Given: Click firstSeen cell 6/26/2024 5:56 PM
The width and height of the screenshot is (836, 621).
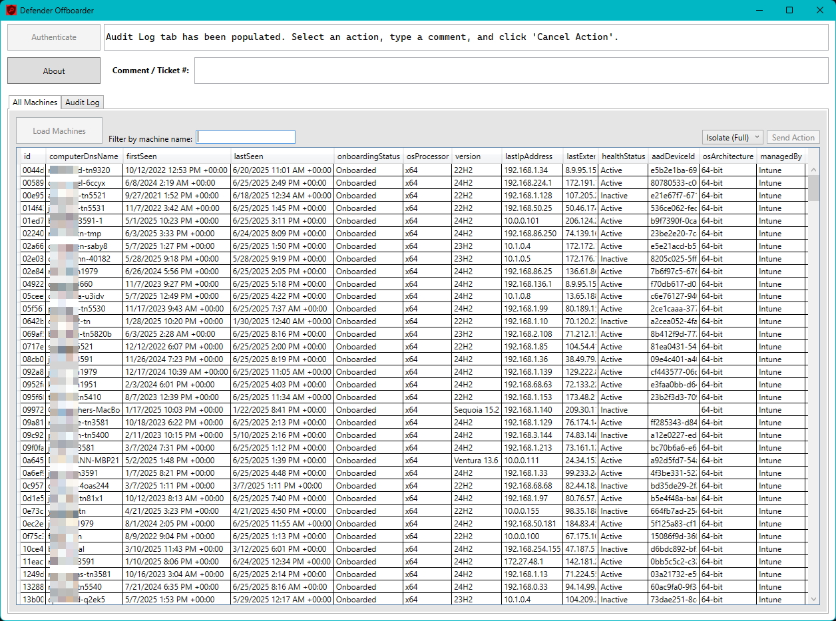Looking at the screenshot, I should tap(177, 272).
